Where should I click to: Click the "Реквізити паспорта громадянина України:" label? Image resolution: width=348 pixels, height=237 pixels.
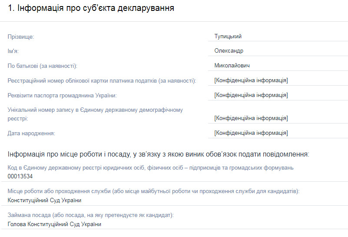62,95
